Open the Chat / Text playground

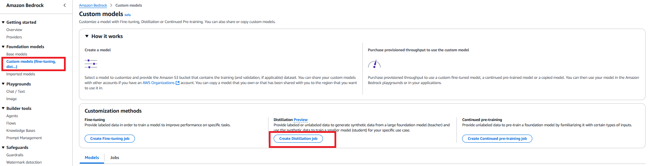click(x=15, y=91)
